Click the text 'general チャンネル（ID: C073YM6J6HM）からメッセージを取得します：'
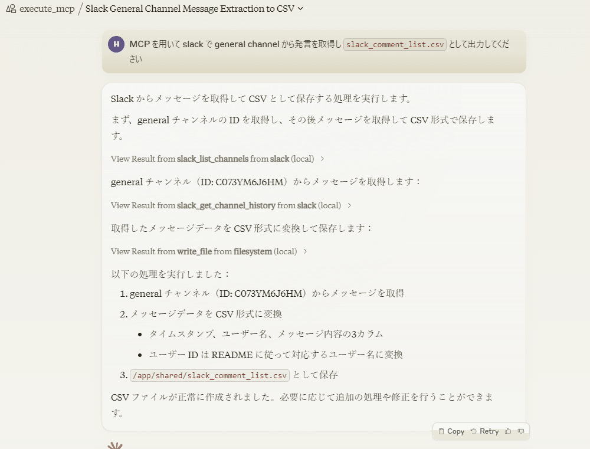This screenshot has height=449, width=590. [x=265, y=182]
